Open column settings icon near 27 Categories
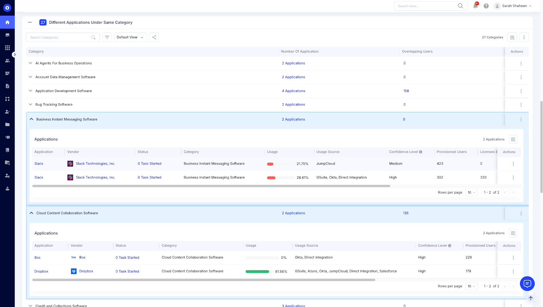543x307 pixels. (512, 37)
